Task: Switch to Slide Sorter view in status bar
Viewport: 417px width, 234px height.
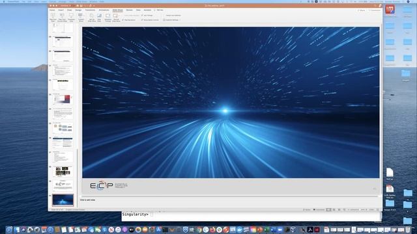Action: [334, 209]
